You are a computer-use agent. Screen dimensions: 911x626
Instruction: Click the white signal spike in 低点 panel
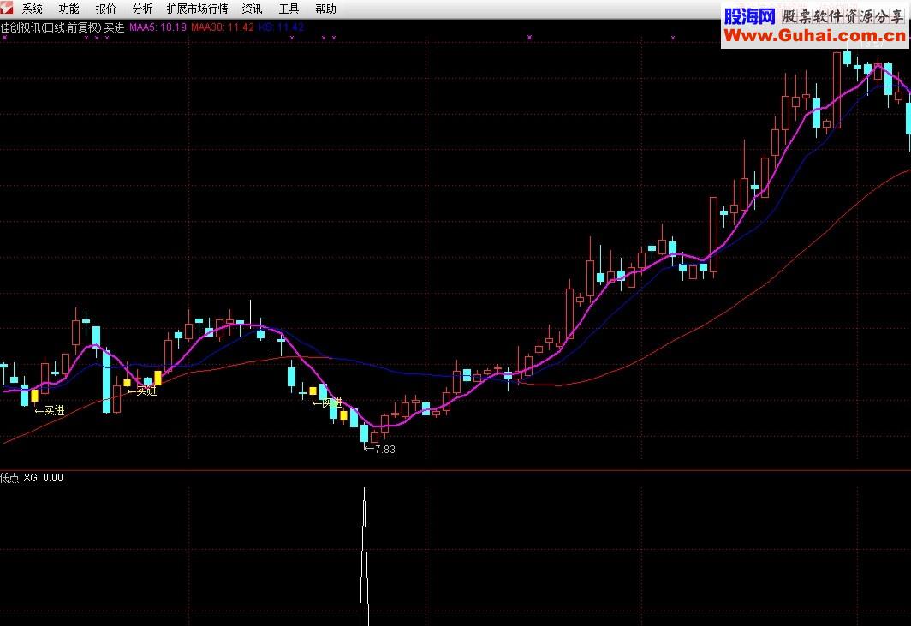(x=364, y=557)
